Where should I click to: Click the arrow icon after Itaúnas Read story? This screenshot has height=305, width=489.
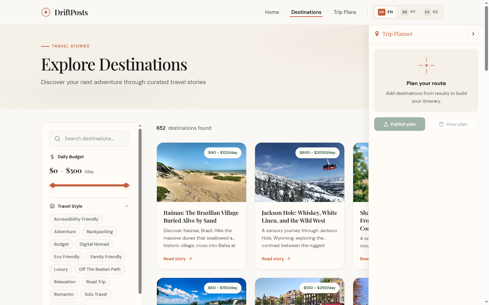coord(191,259)
